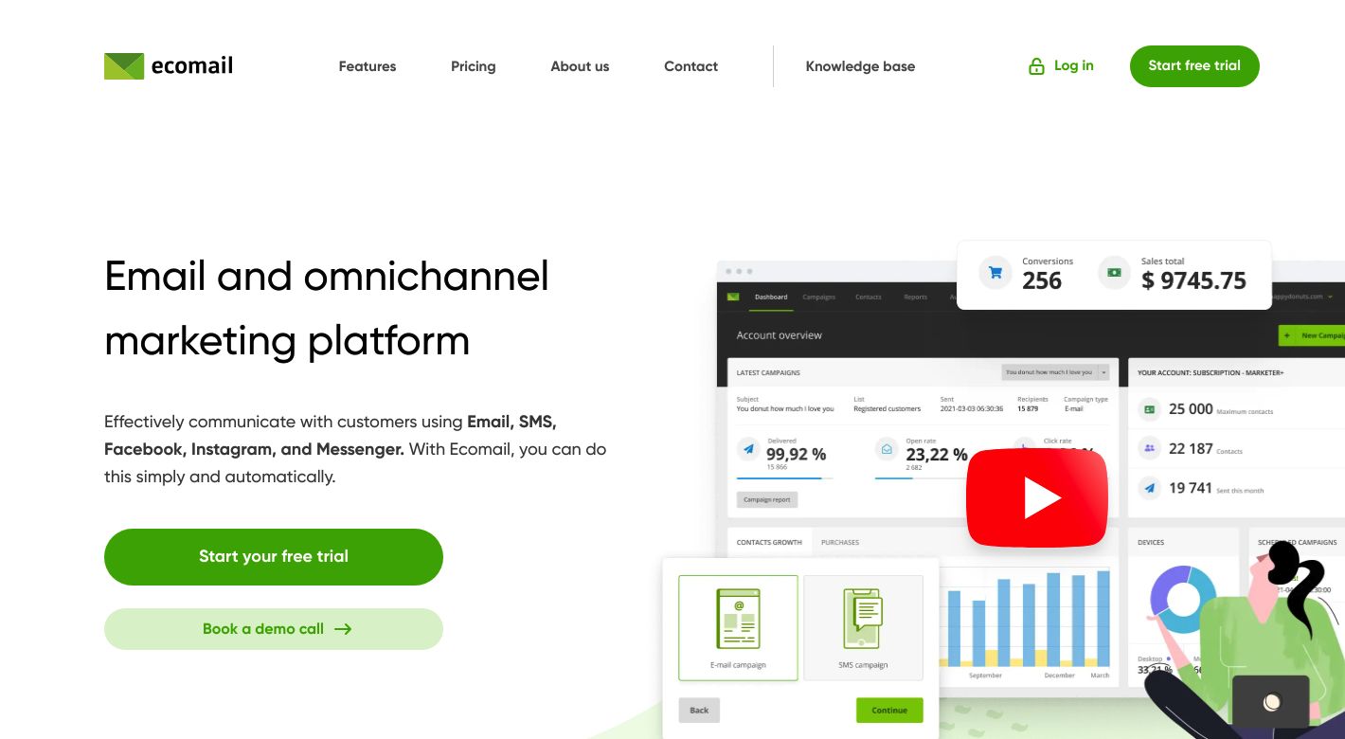Click the Delivered paper plane icon
Viewport: 1345px width, 739px height.
tap(749, 449)
